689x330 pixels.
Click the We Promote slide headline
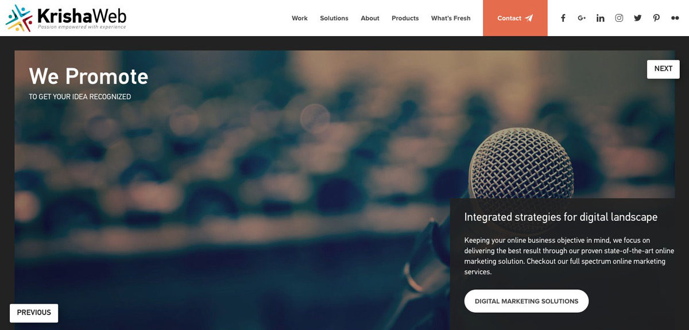(x=88, y=76)
